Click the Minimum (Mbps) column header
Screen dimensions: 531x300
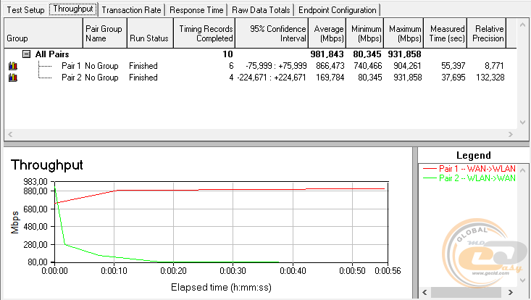click(x=364, y=33)
